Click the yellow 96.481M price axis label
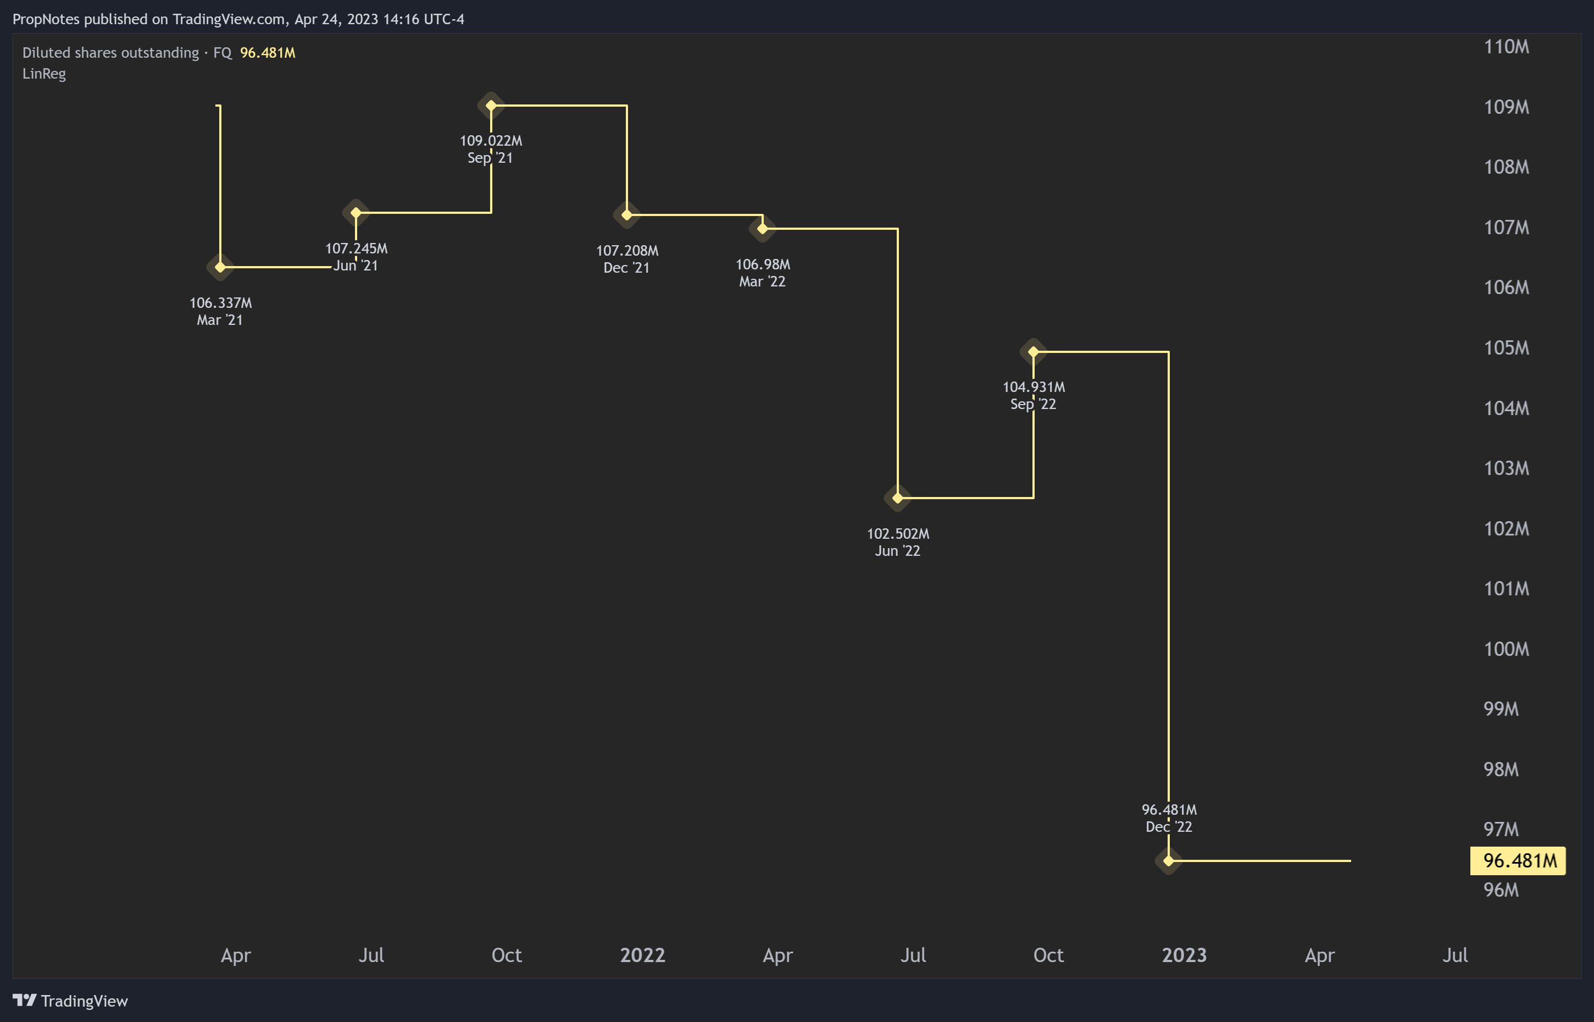The width and height of the screenshot is (1594, 1022). click(x=1518, y=861)
